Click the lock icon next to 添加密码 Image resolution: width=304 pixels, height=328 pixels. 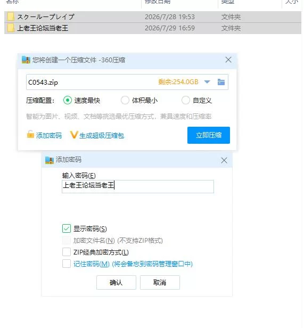click(30, 134)
